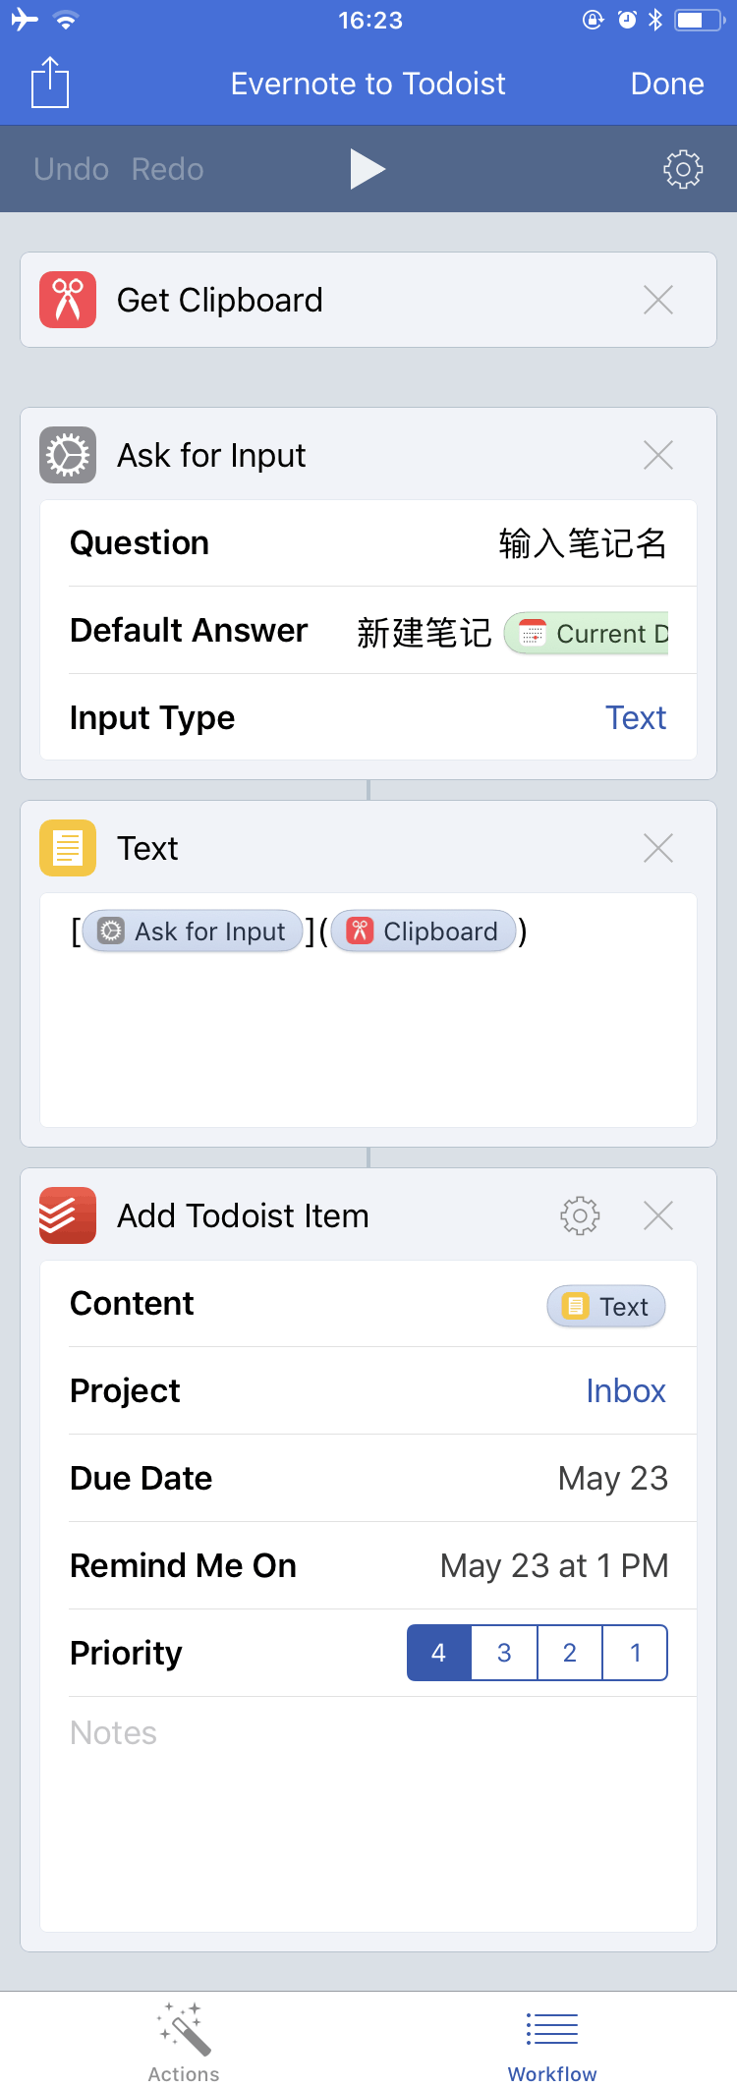Image resolution: width=737 pixels, height=2088 pixels.
Task: Run the workflow with play button
Action: tap(368, 169)
